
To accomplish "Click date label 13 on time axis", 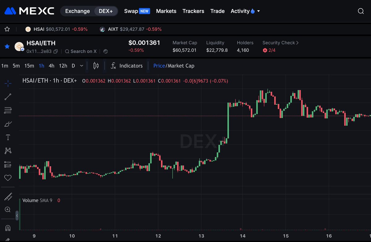I will pos(202,236).
